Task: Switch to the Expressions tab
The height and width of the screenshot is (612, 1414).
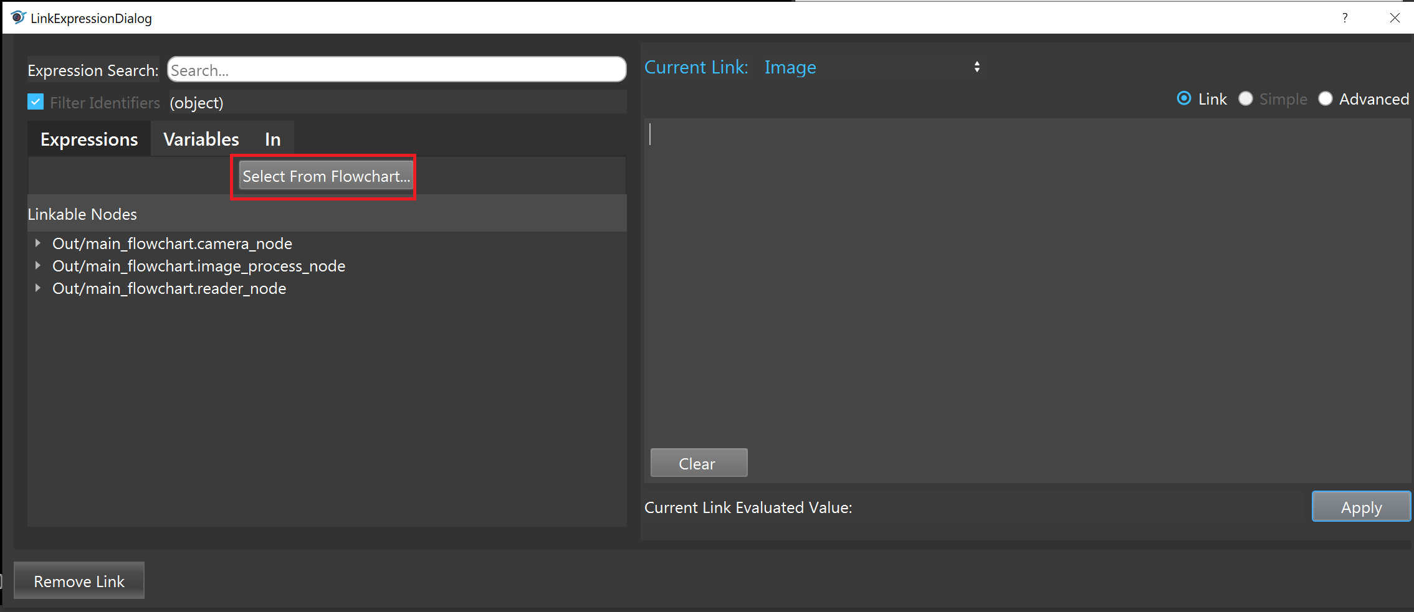Action: [89, 139]
